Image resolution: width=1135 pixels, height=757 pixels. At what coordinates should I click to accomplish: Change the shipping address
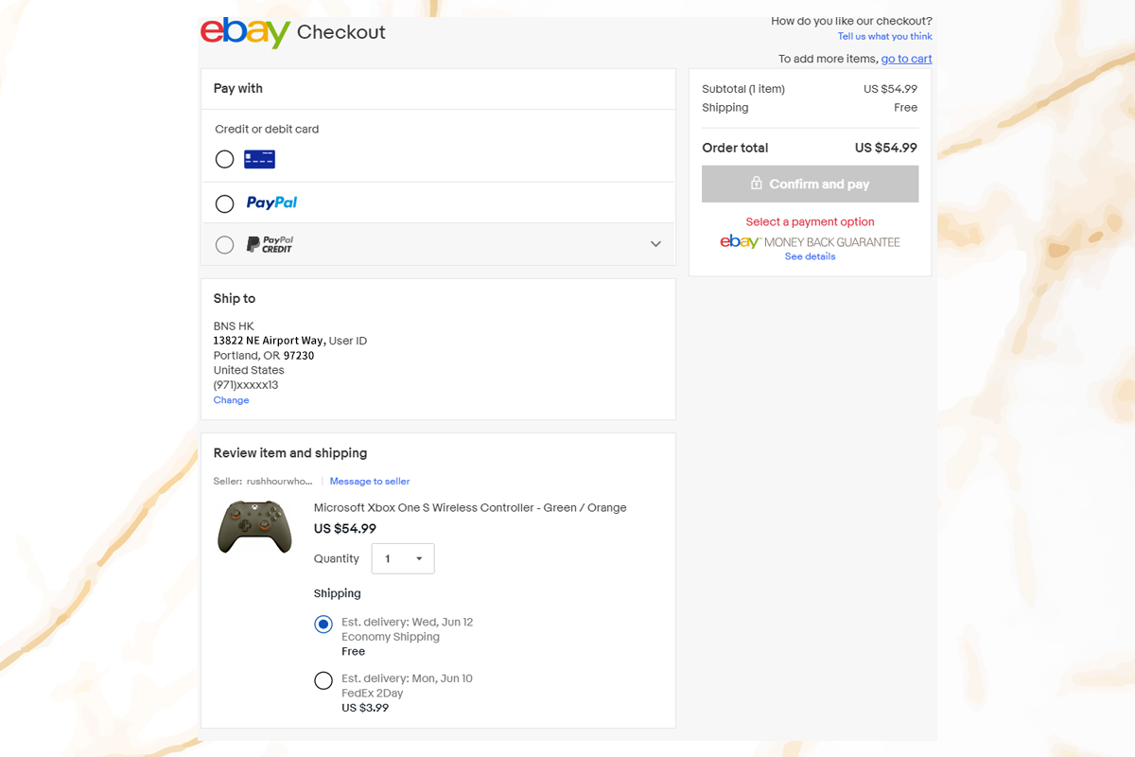231,400
